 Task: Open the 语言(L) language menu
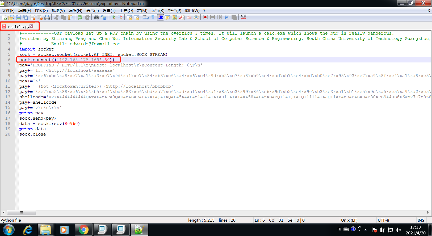[92, 11]
